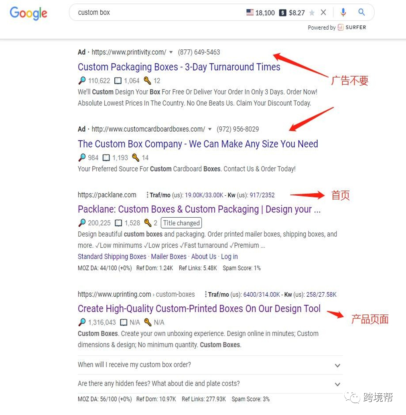The height and width of the screenshot is (415, 406).
Task: Open the dropdown arrow next to printivity.com URL
Action: coord(171,52)
